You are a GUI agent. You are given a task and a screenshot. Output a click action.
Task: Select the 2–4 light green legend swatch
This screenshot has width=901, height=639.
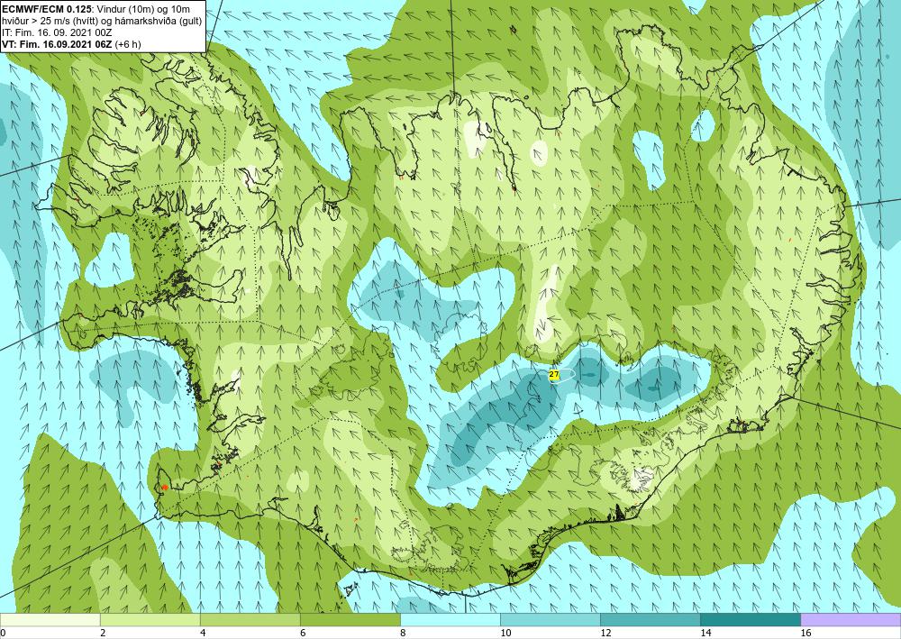150,619
